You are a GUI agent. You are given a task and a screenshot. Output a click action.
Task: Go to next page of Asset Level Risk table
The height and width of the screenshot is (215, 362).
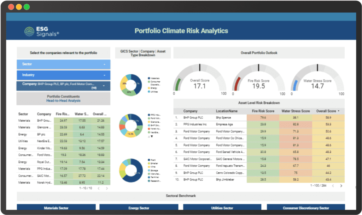[x=341, y=185]
